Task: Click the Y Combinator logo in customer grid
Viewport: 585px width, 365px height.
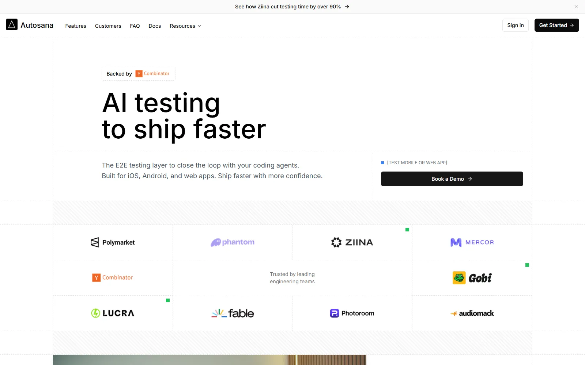Action: 113,278
